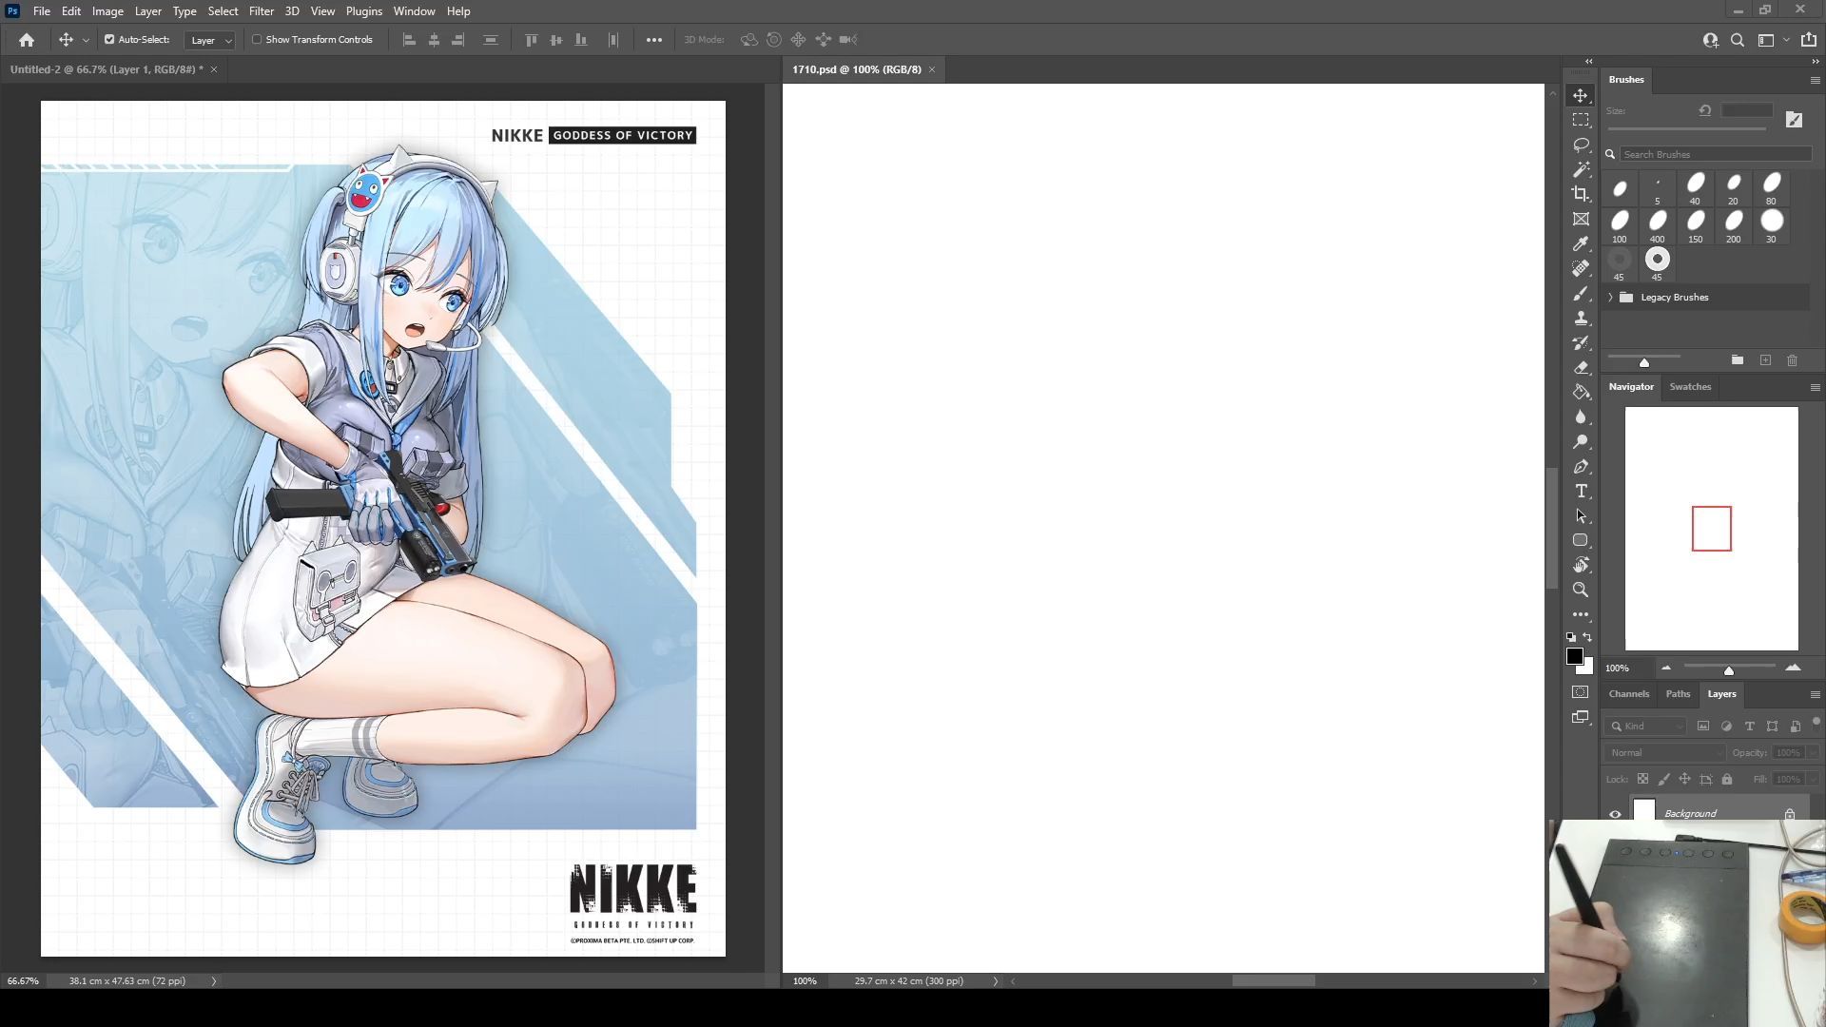1826x1027 pixels.
Task: Select the Blur tool
Action: (x=1581, y=417)
